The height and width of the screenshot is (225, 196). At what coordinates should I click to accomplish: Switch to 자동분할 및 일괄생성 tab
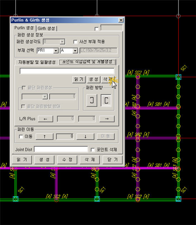37,62
